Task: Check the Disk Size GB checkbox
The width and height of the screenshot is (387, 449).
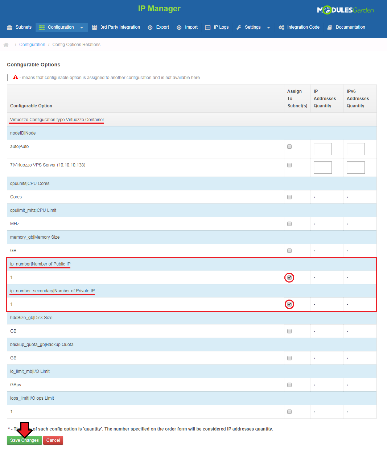Action: (x=289, y=331)
